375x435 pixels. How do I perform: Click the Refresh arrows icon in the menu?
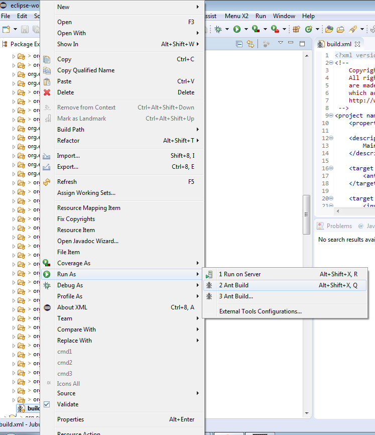pyautogui.click(x=47, y=182)
